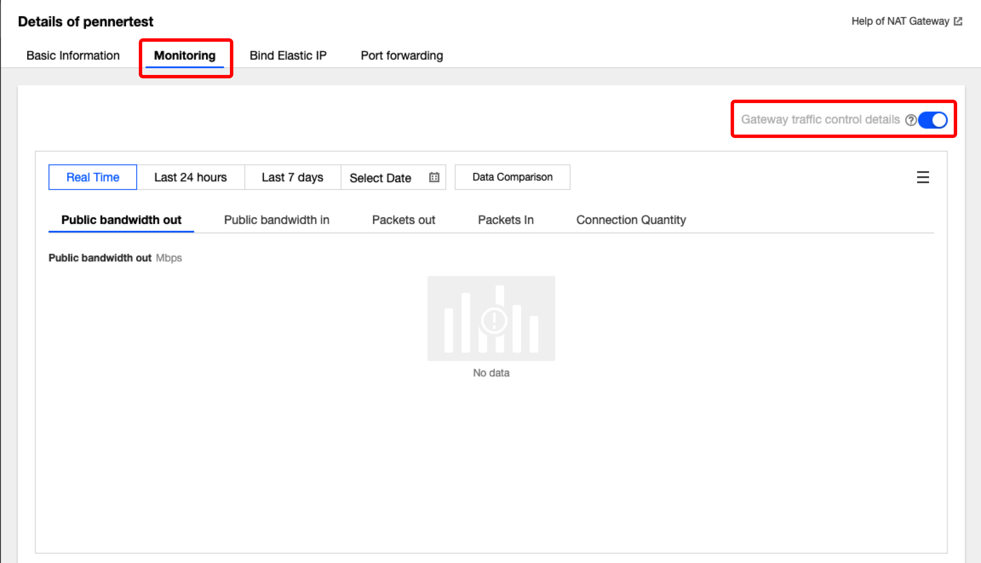This screenshot has height=563, width=981.
Task: Select the Real Time range button
Action: 92,177
